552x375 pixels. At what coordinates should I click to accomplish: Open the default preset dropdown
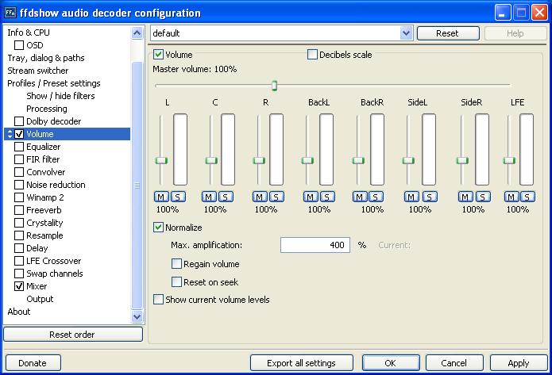click(406, 33)
